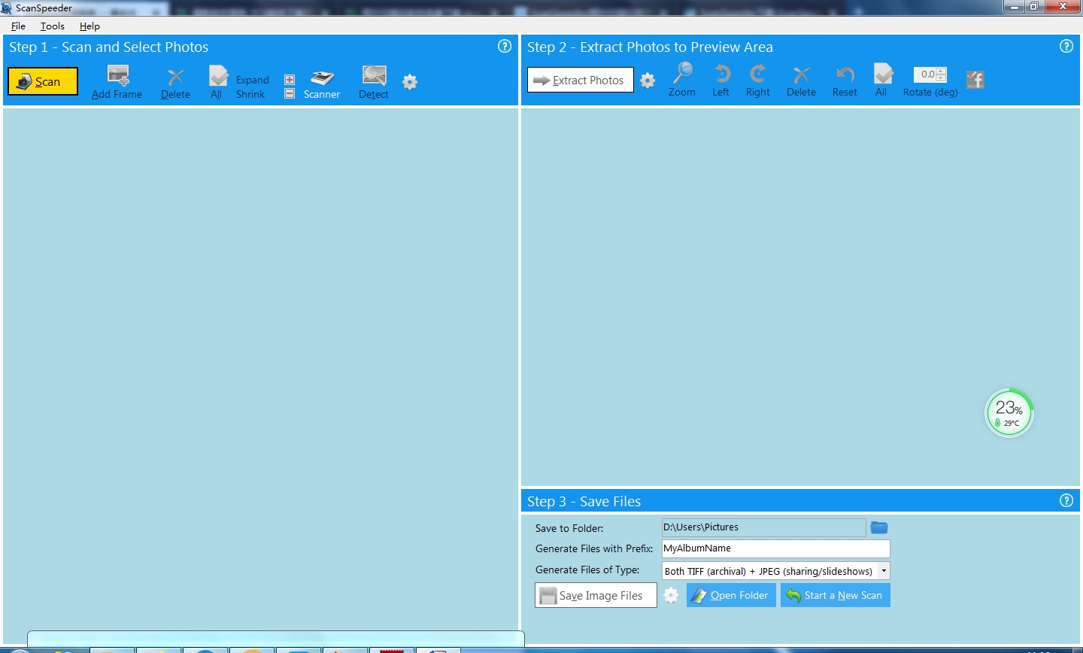
Task: Open the Tools menu
Action: tap(53, 26)
